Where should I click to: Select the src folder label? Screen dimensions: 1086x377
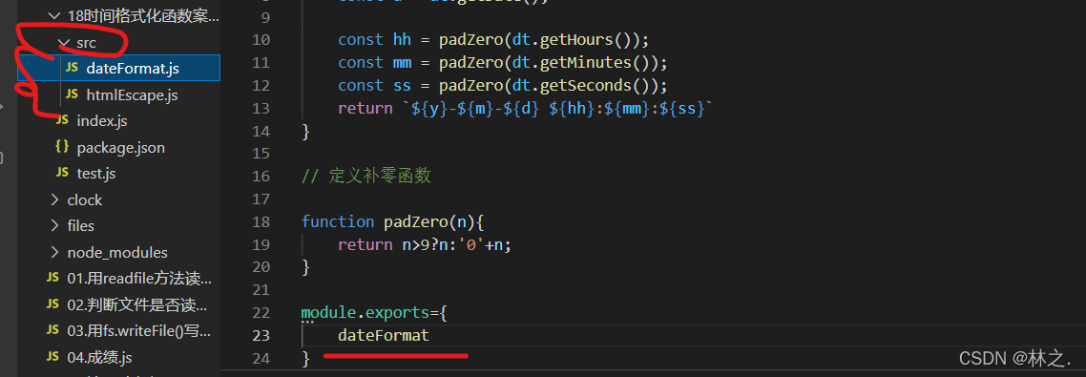87,42
